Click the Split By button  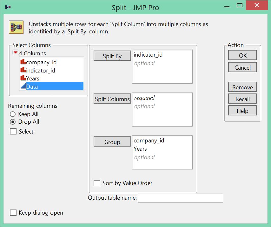pos(112,56)
